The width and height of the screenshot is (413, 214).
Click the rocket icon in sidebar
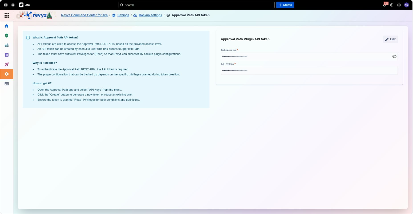pos(7,64)
